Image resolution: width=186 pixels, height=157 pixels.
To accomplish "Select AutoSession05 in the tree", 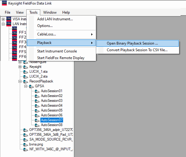I will 52,110.
